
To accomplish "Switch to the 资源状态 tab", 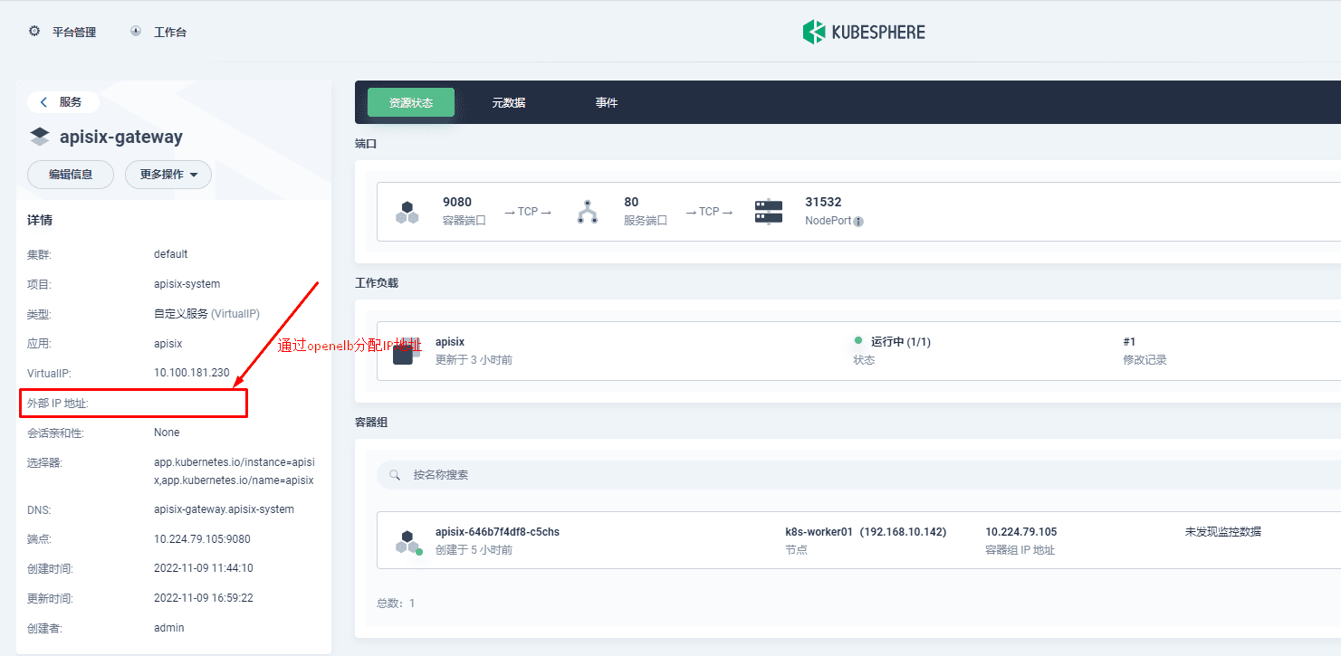I will [x=411, y=102].
